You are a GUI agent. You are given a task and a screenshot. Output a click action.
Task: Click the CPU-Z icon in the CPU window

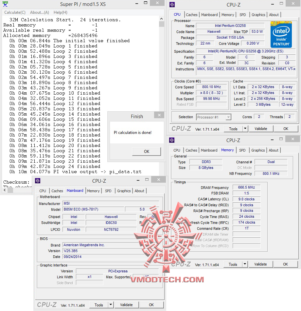click(x=172, y=5)
